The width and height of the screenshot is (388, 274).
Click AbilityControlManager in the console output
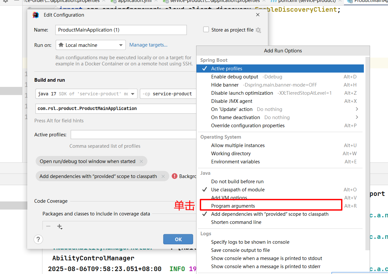[x=93, y=258]
